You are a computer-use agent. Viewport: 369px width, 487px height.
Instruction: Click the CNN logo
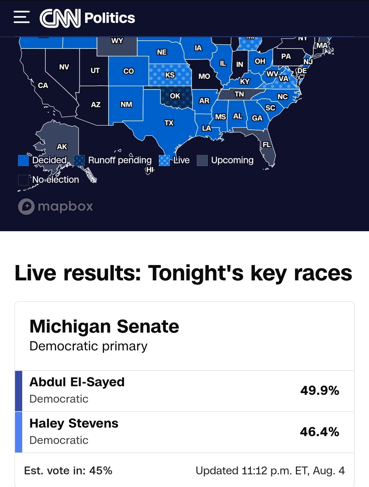tap(60, 18)
